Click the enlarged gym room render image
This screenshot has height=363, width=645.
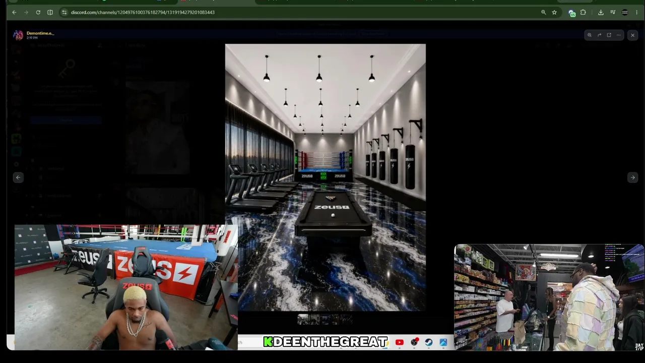[x=326, y=177]
